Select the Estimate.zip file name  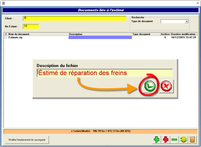15,38
